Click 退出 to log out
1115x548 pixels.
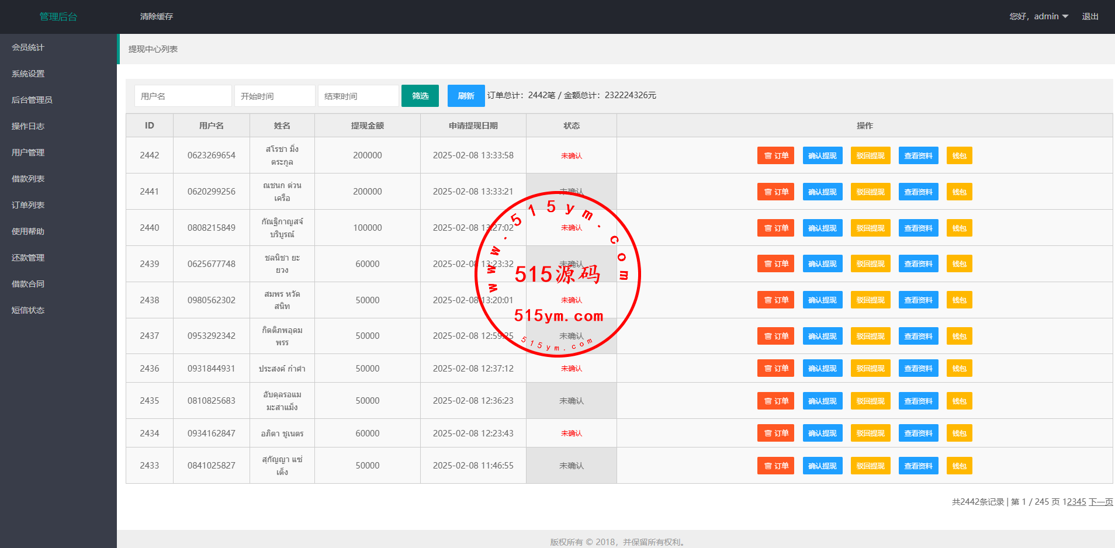(1090, 16)
